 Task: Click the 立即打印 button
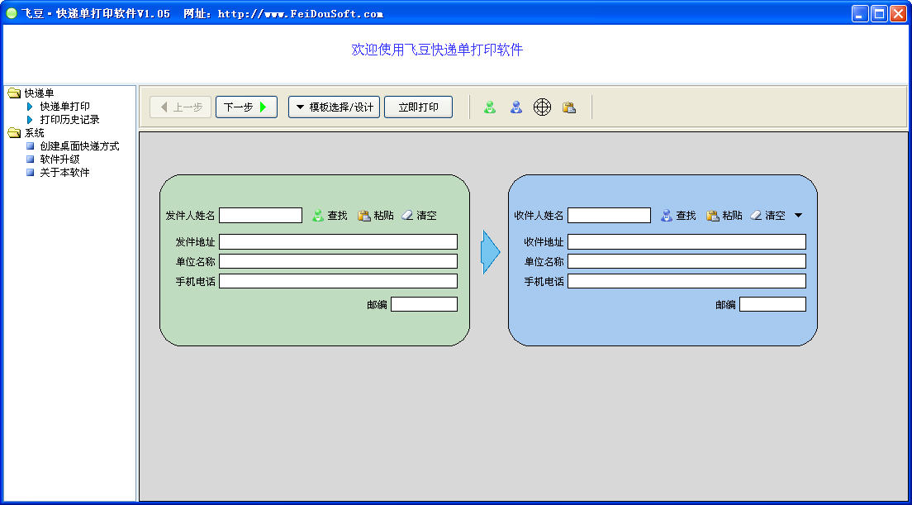418,107
